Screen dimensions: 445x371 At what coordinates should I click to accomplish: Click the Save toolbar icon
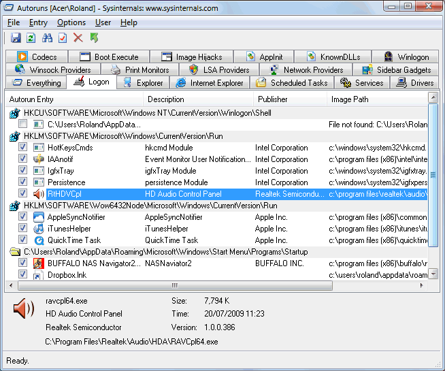click(15, 38)
